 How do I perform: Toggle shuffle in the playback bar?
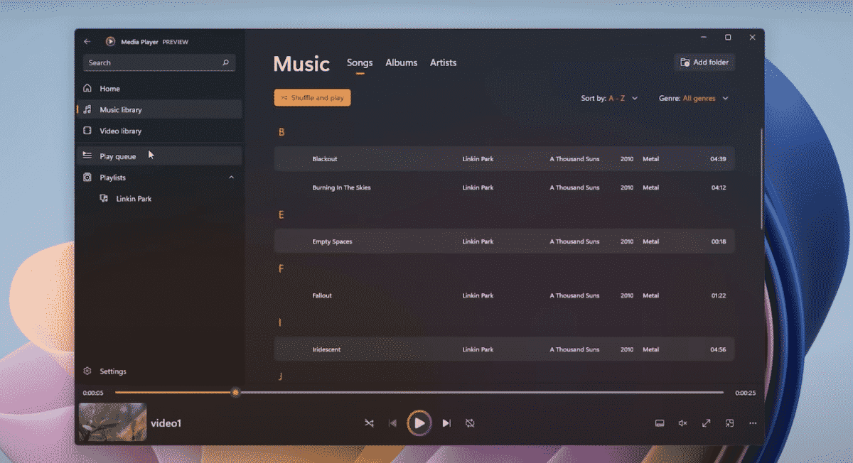point(369,423)
